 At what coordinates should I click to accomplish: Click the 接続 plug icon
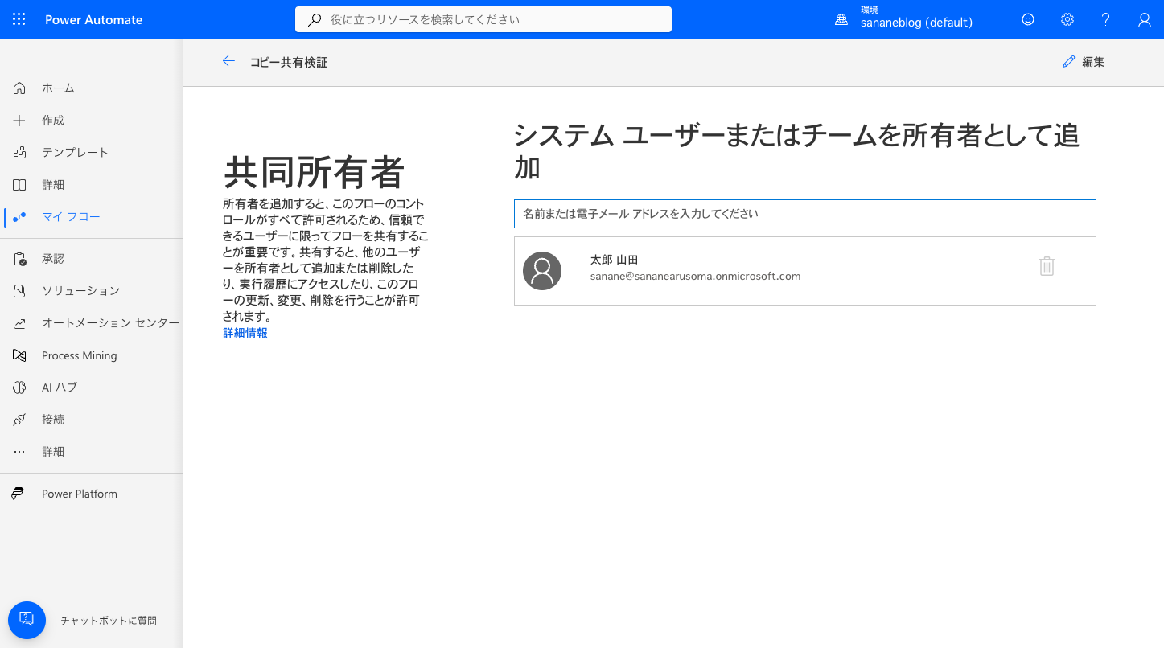point(19,420)
